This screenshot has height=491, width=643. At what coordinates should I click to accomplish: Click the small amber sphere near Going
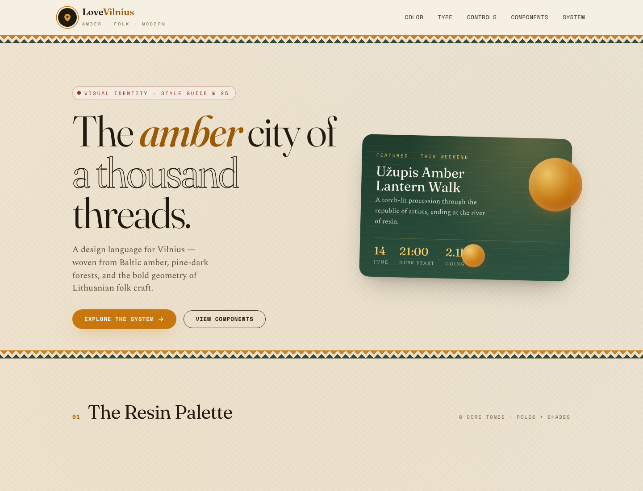click(x=473, y=256)
